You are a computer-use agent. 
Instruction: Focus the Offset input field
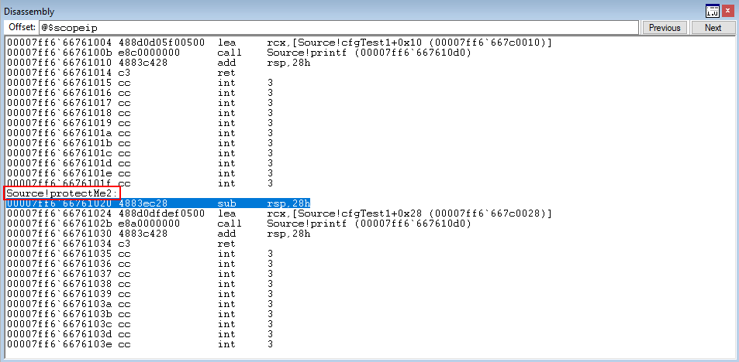tap(338, 28)
